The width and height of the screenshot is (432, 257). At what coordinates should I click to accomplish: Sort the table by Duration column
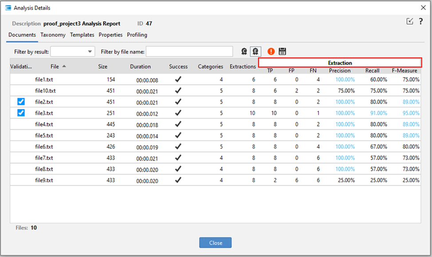click(x=140, y=67)
